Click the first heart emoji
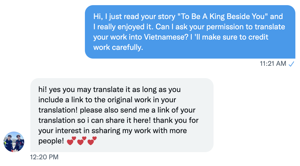 click(71, 141)
